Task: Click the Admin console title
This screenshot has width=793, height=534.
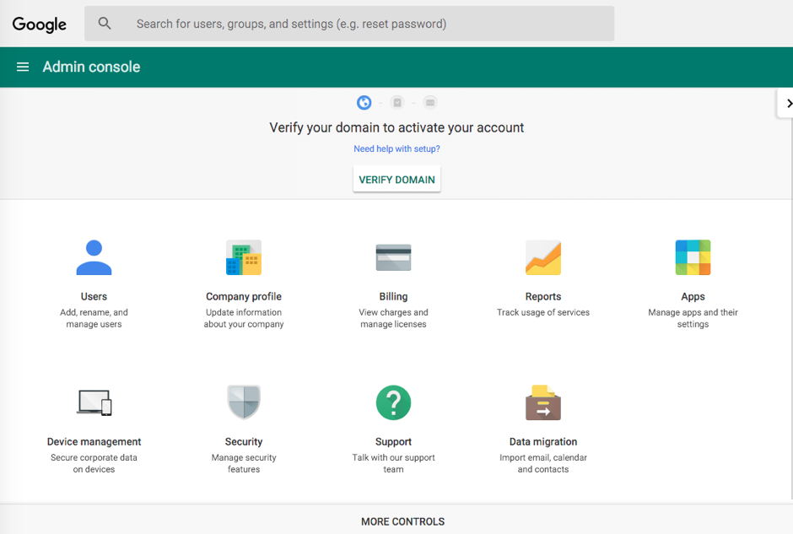Action: click(x=92, y=67)
